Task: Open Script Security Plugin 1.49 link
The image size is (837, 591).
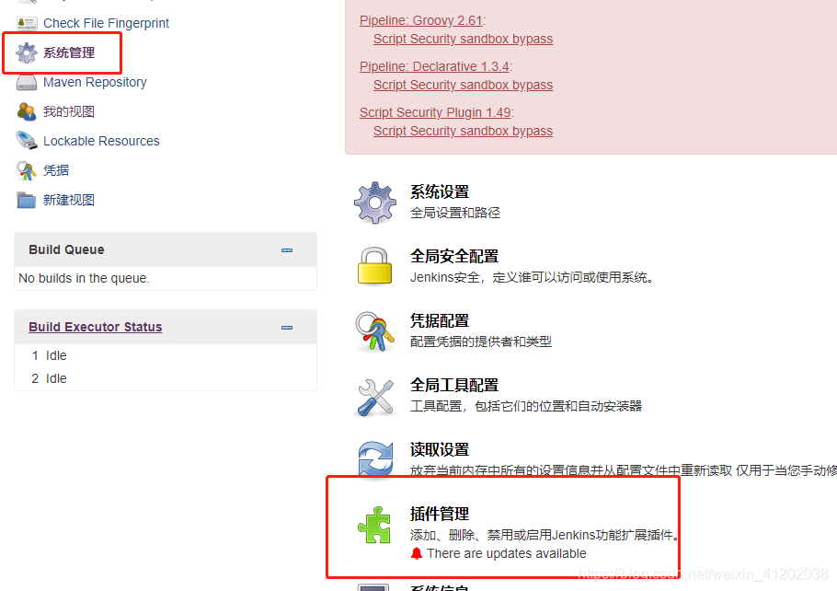Action: 435,112
